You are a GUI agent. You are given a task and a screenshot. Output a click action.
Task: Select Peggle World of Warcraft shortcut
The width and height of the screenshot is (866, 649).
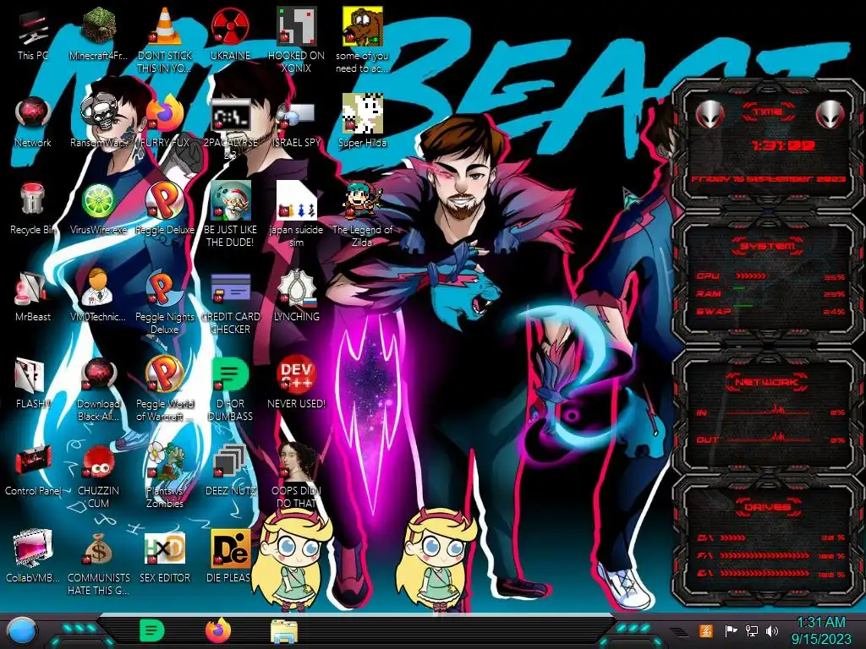point(165,390)
